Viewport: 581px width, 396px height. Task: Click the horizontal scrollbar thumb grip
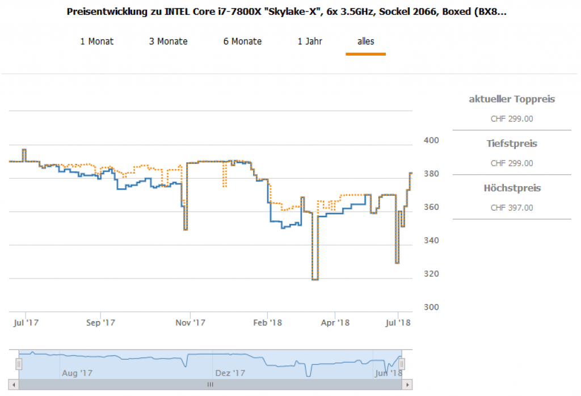coord(210,385)
